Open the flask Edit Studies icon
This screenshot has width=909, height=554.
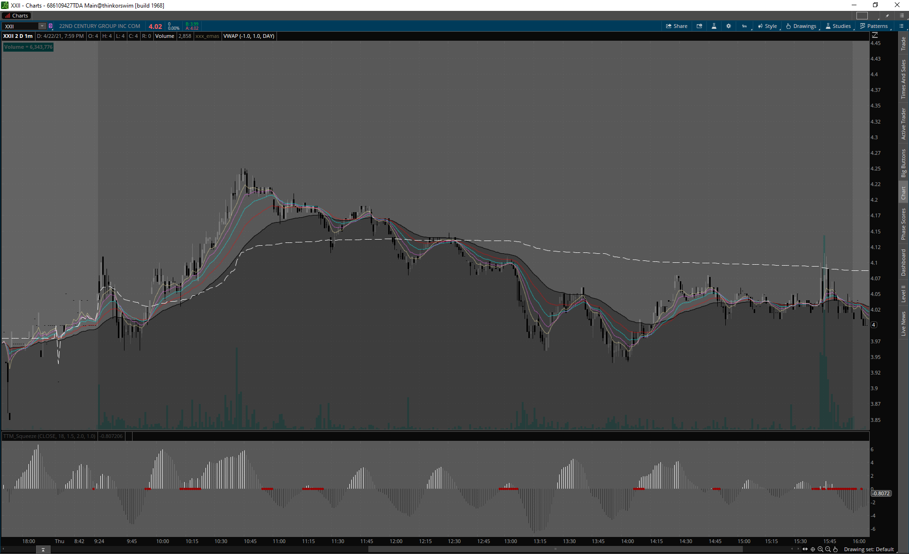[714, 26]
